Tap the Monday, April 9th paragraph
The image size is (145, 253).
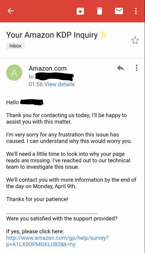71,183
